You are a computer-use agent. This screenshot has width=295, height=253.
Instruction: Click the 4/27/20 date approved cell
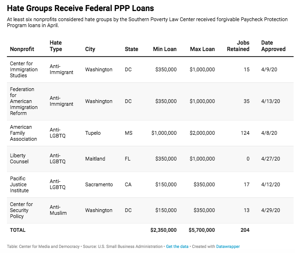pos(271,159)
